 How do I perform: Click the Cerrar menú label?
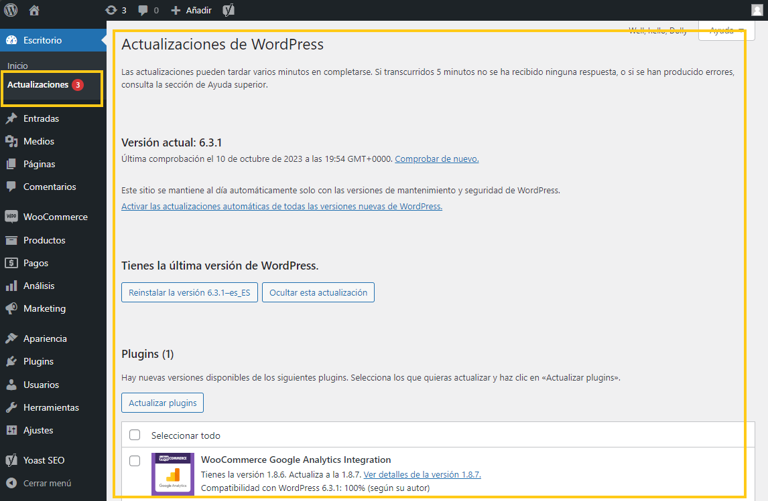(47, 483)
